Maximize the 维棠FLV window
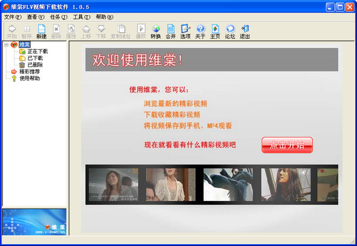The image size is (357, 246). pos(340,7)
